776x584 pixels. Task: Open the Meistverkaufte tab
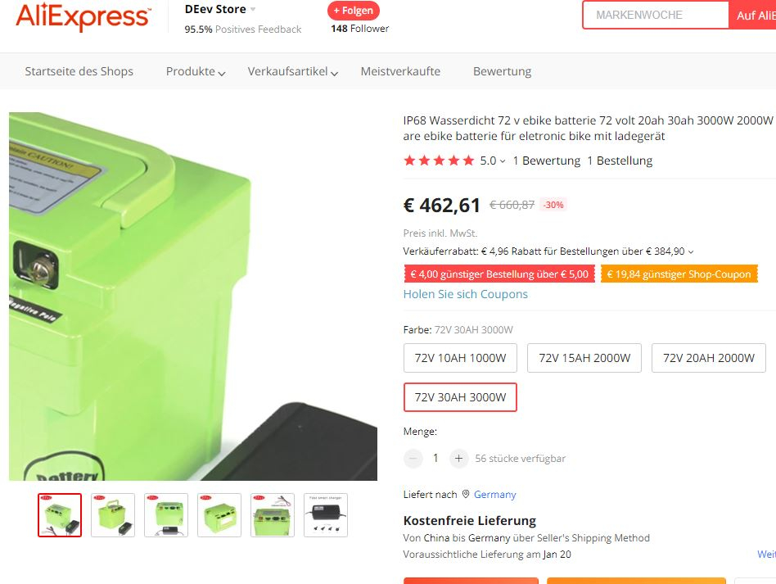click(400, 71)
